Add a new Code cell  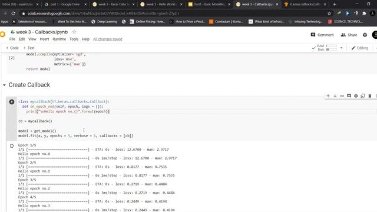12,48
